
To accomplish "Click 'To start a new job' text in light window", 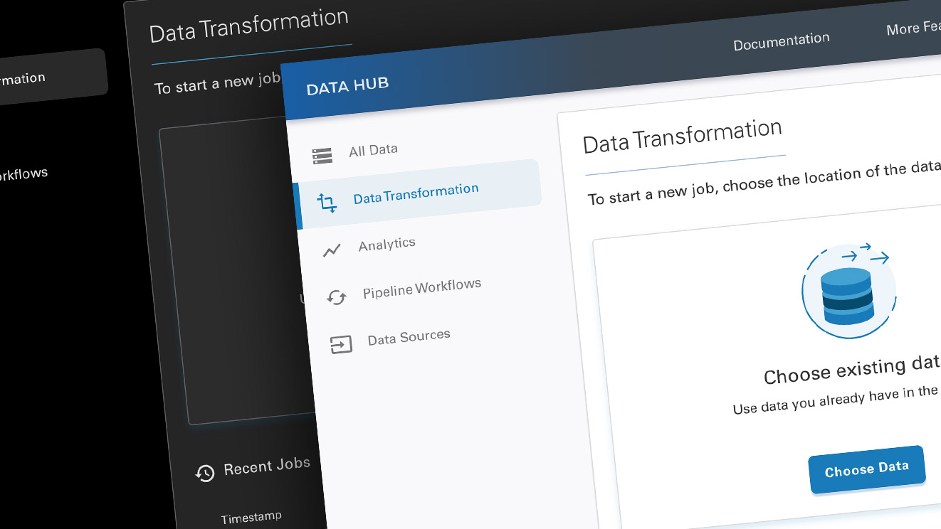I will (x=764, y=183).
